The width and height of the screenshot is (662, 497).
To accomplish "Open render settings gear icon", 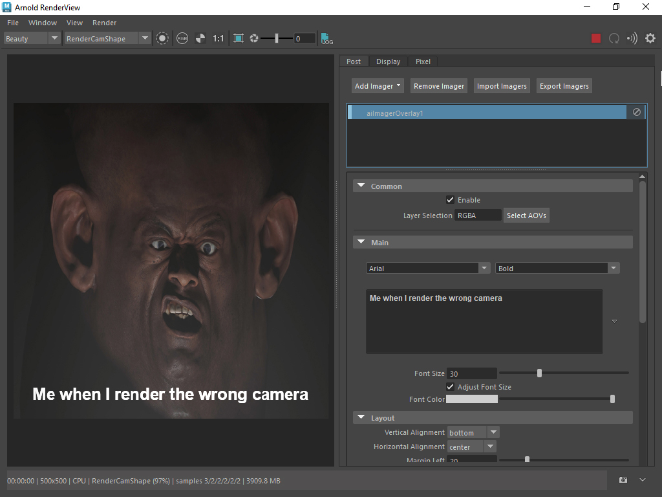I will pos(650,38).
